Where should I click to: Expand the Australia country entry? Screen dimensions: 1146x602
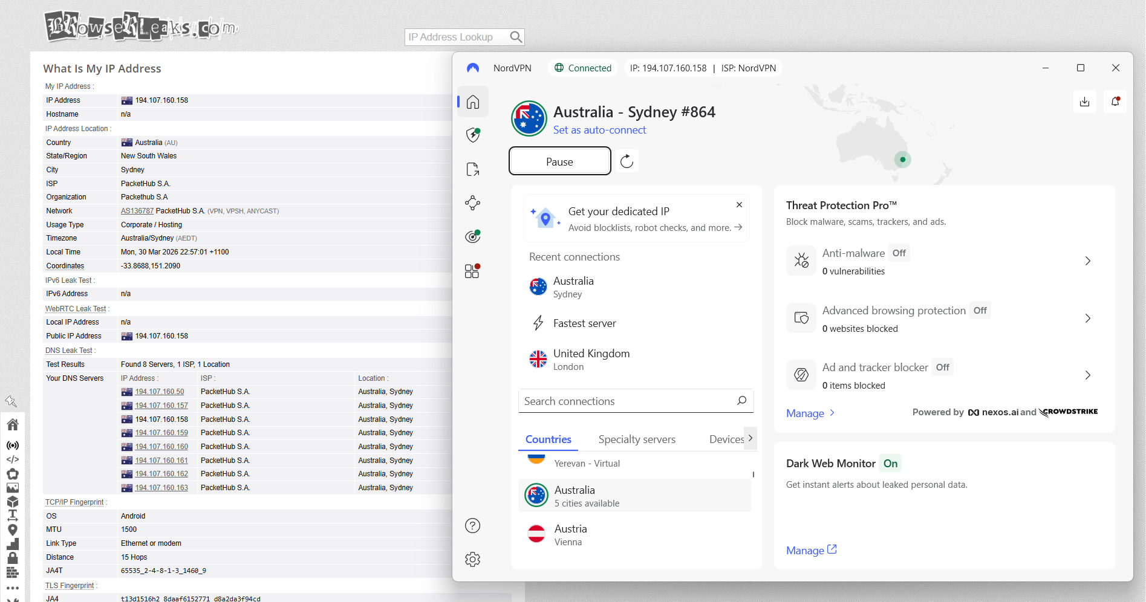[x=634, y=495]
